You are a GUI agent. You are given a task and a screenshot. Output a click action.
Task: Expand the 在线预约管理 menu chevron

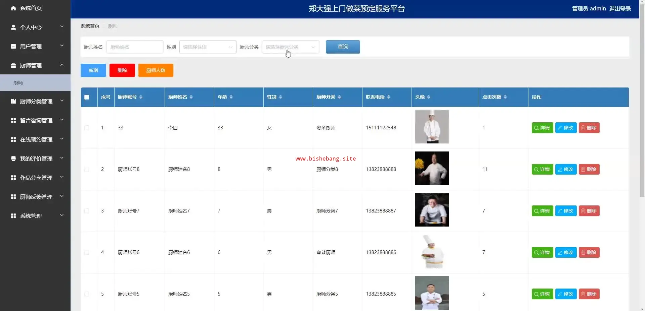coord(62,139)
